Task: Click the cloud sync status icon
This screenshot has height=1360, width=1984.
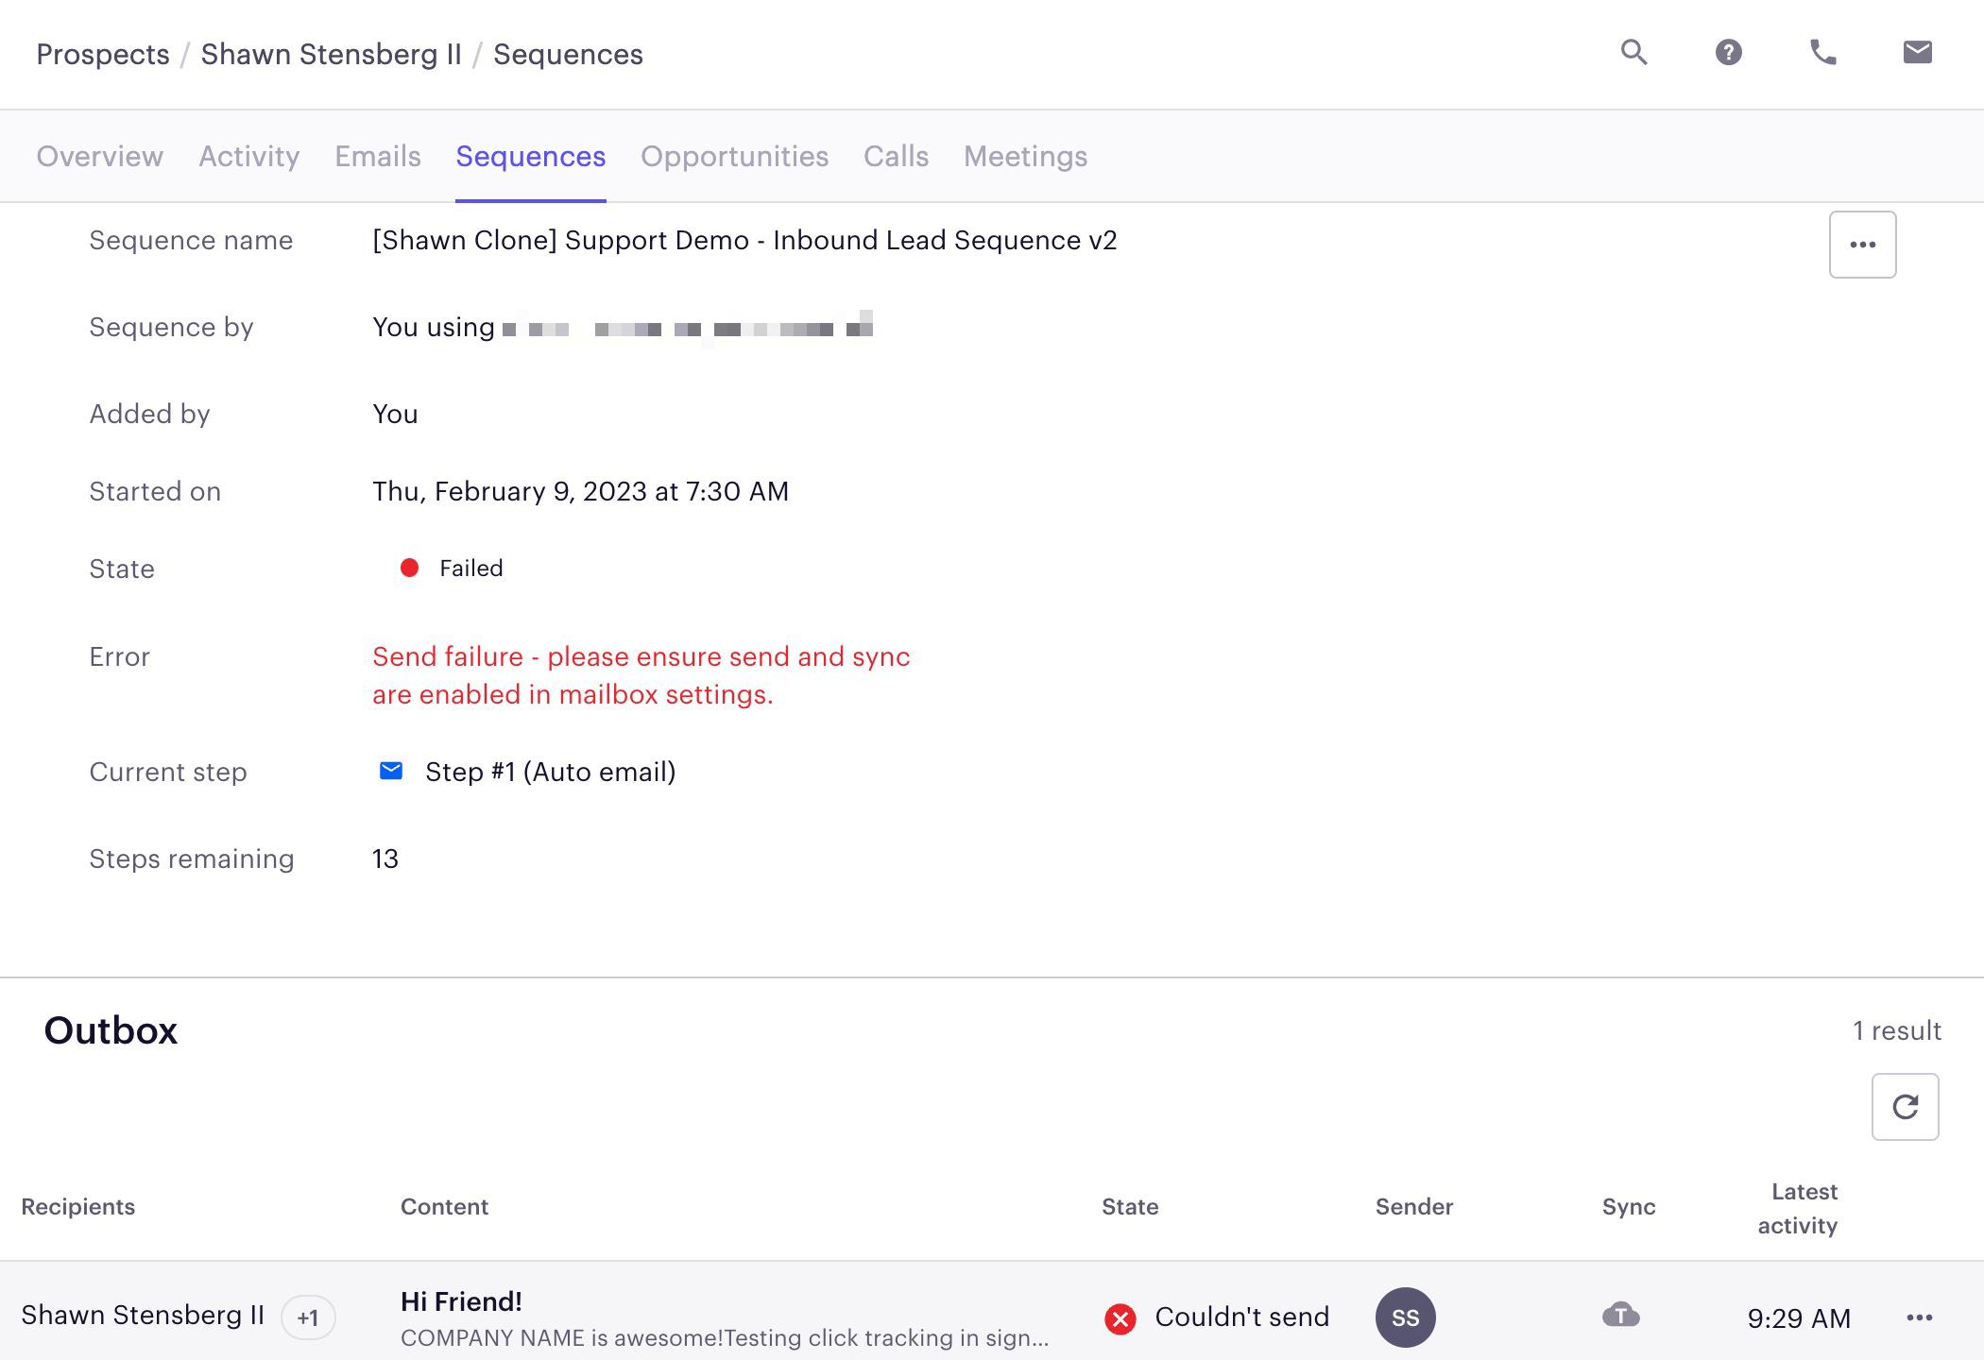Action: [x=1620, y=1315]
